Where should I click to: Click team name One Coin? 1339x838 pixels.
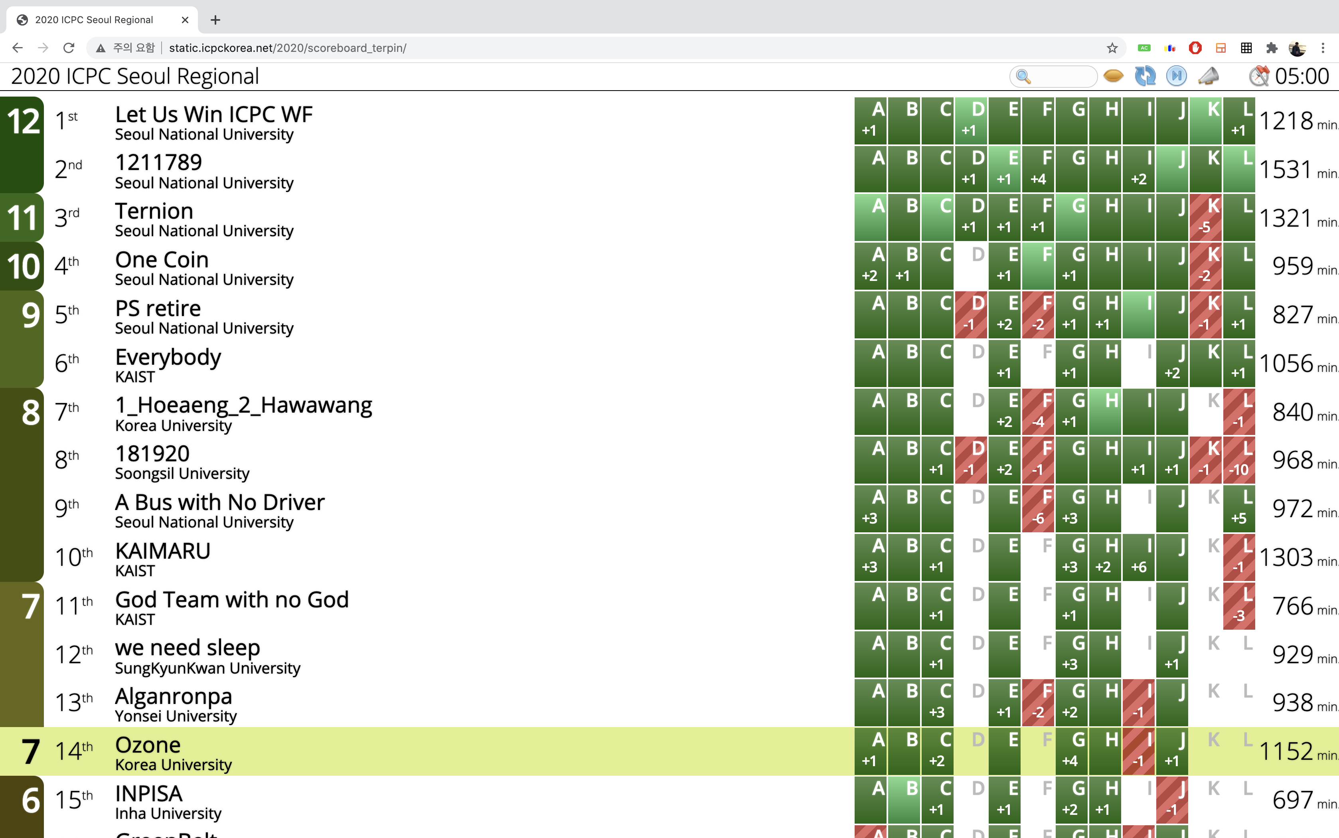pyautogui.click(x=162, y=259)
